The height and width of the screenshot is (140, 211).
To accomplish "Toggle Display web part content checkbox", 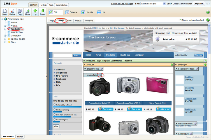I will (180, 20).
